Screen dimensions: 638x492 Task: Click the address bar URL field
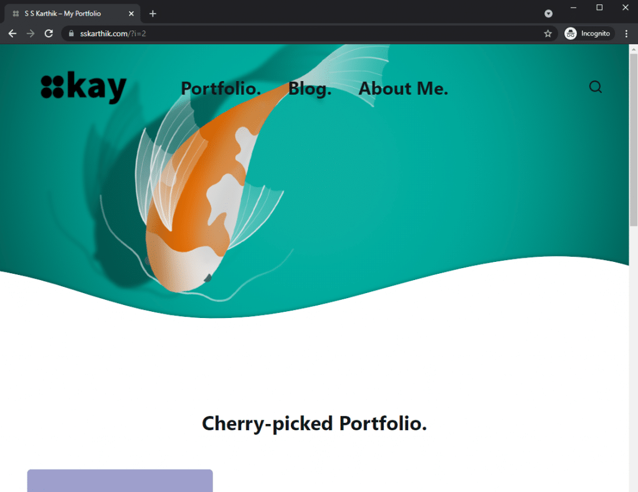pos(309,34)
